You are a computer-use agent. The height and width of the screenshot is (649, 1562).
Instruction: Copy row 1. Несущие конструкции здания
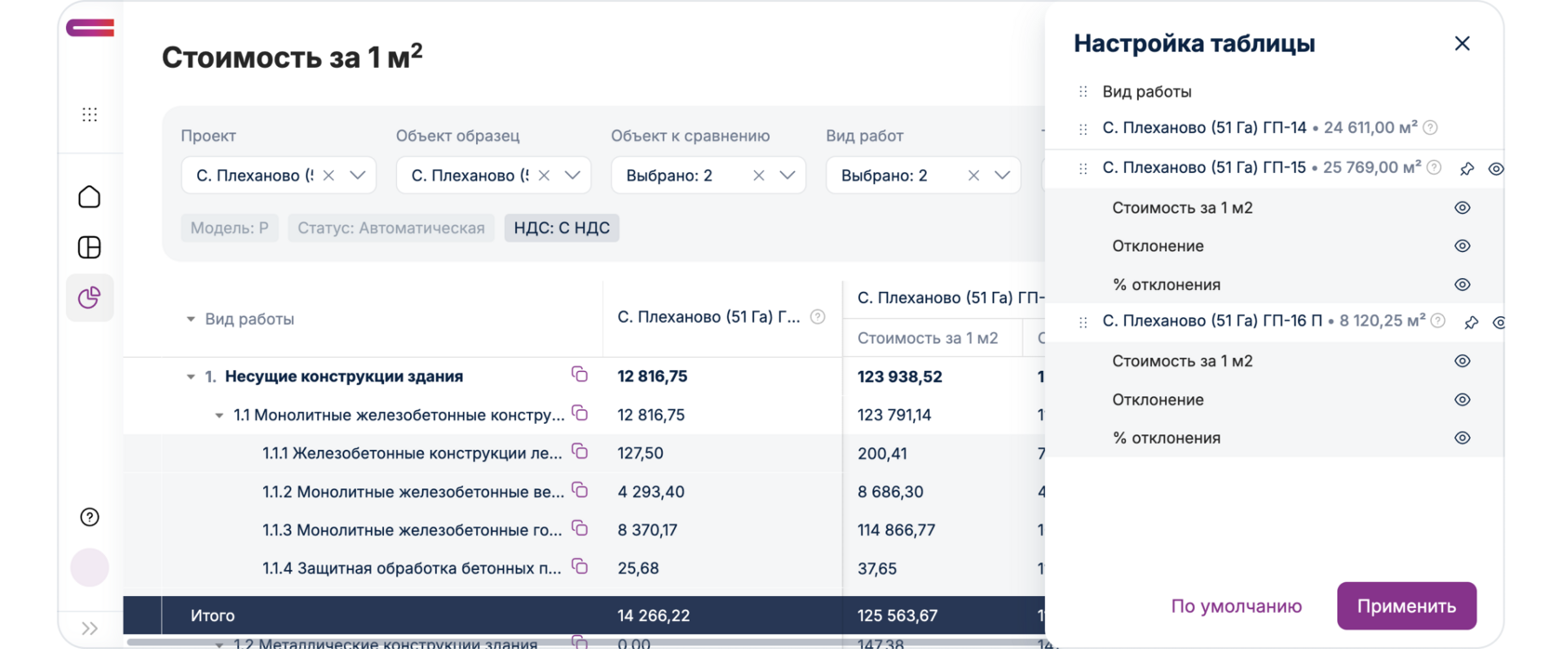[x=579, y=374]
